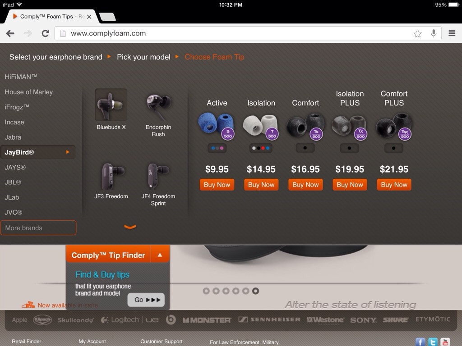The width and height of the screenshot is (462, 346).
Task: Choose red color dot under Isolation tips
Action: (x=263, y=148)
